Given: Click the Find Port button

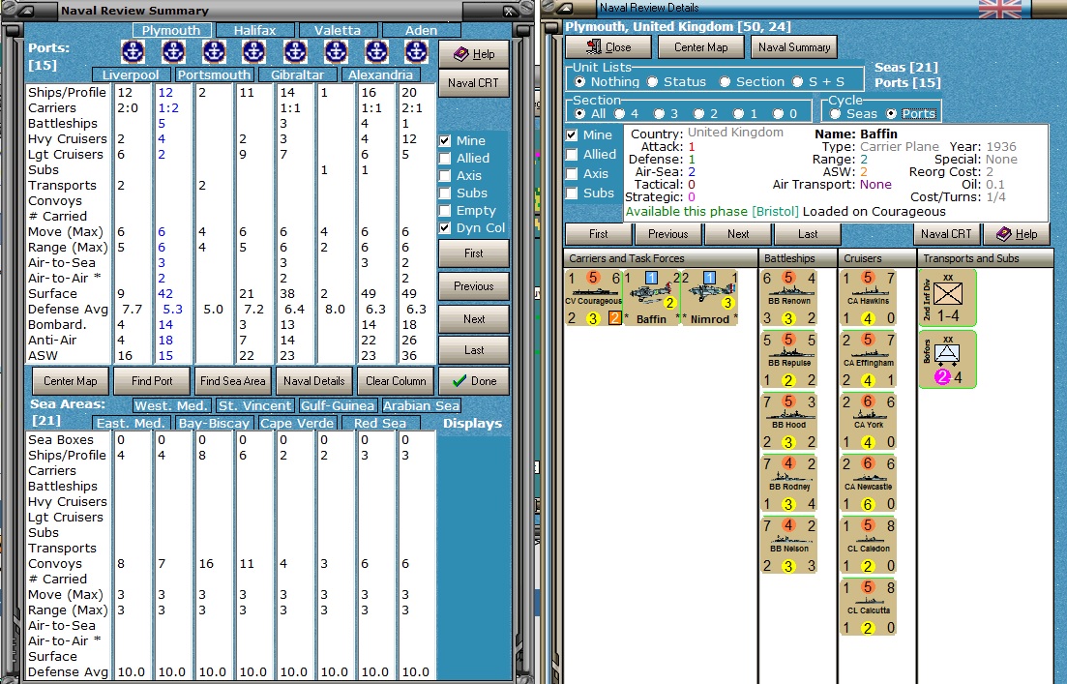Looking at the screenshot, I should tap(152, 381).
